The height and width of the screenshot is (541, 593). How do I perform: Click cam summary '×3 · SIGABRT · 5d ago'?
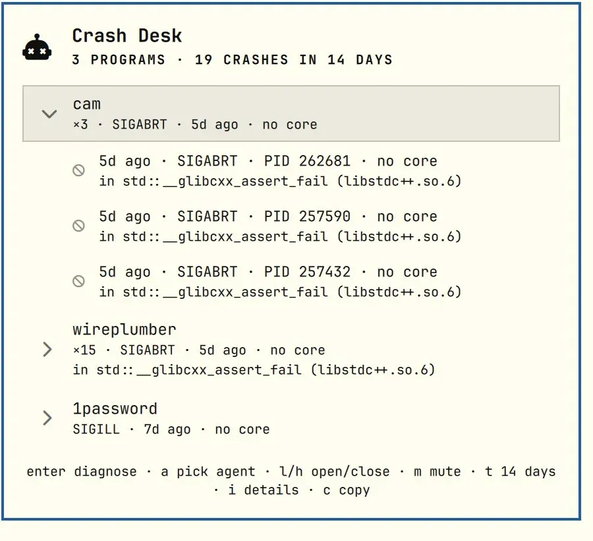tap(155, 125)
